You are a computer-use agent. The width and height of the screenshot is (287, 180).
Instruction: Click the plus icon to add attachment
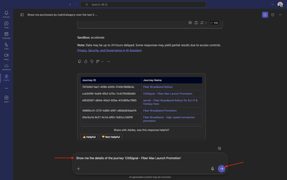(78, 169)
